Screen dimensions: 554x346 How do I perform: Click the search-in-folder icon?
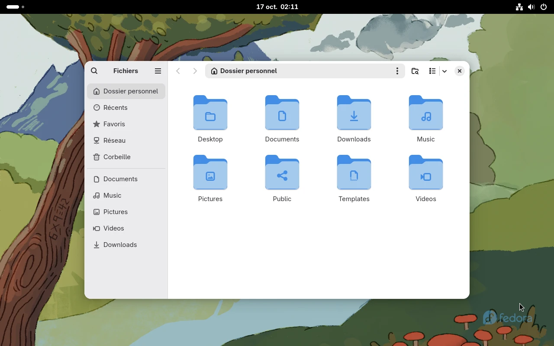pos(415,71)
